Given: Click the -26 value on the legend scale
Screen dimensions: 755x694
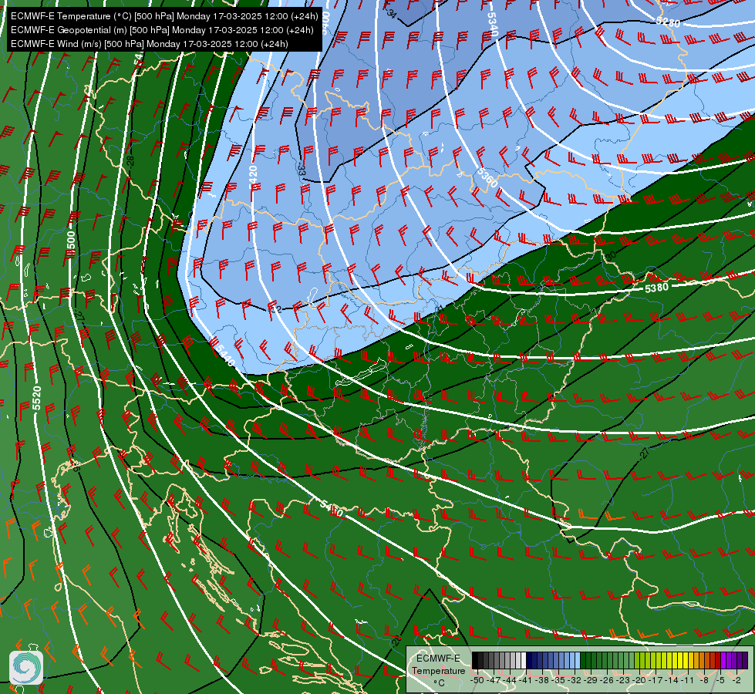Looking at the screenshot, I should [x=608, y=680].
